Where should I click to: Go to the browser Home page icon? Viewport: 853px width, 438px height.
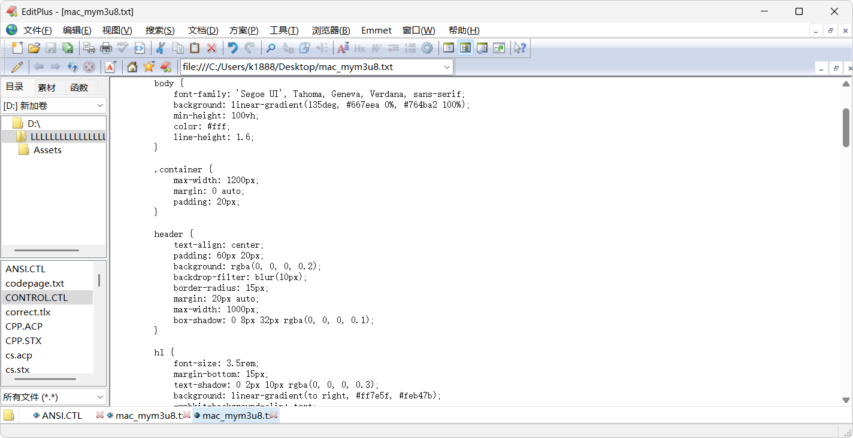(132, 67)
